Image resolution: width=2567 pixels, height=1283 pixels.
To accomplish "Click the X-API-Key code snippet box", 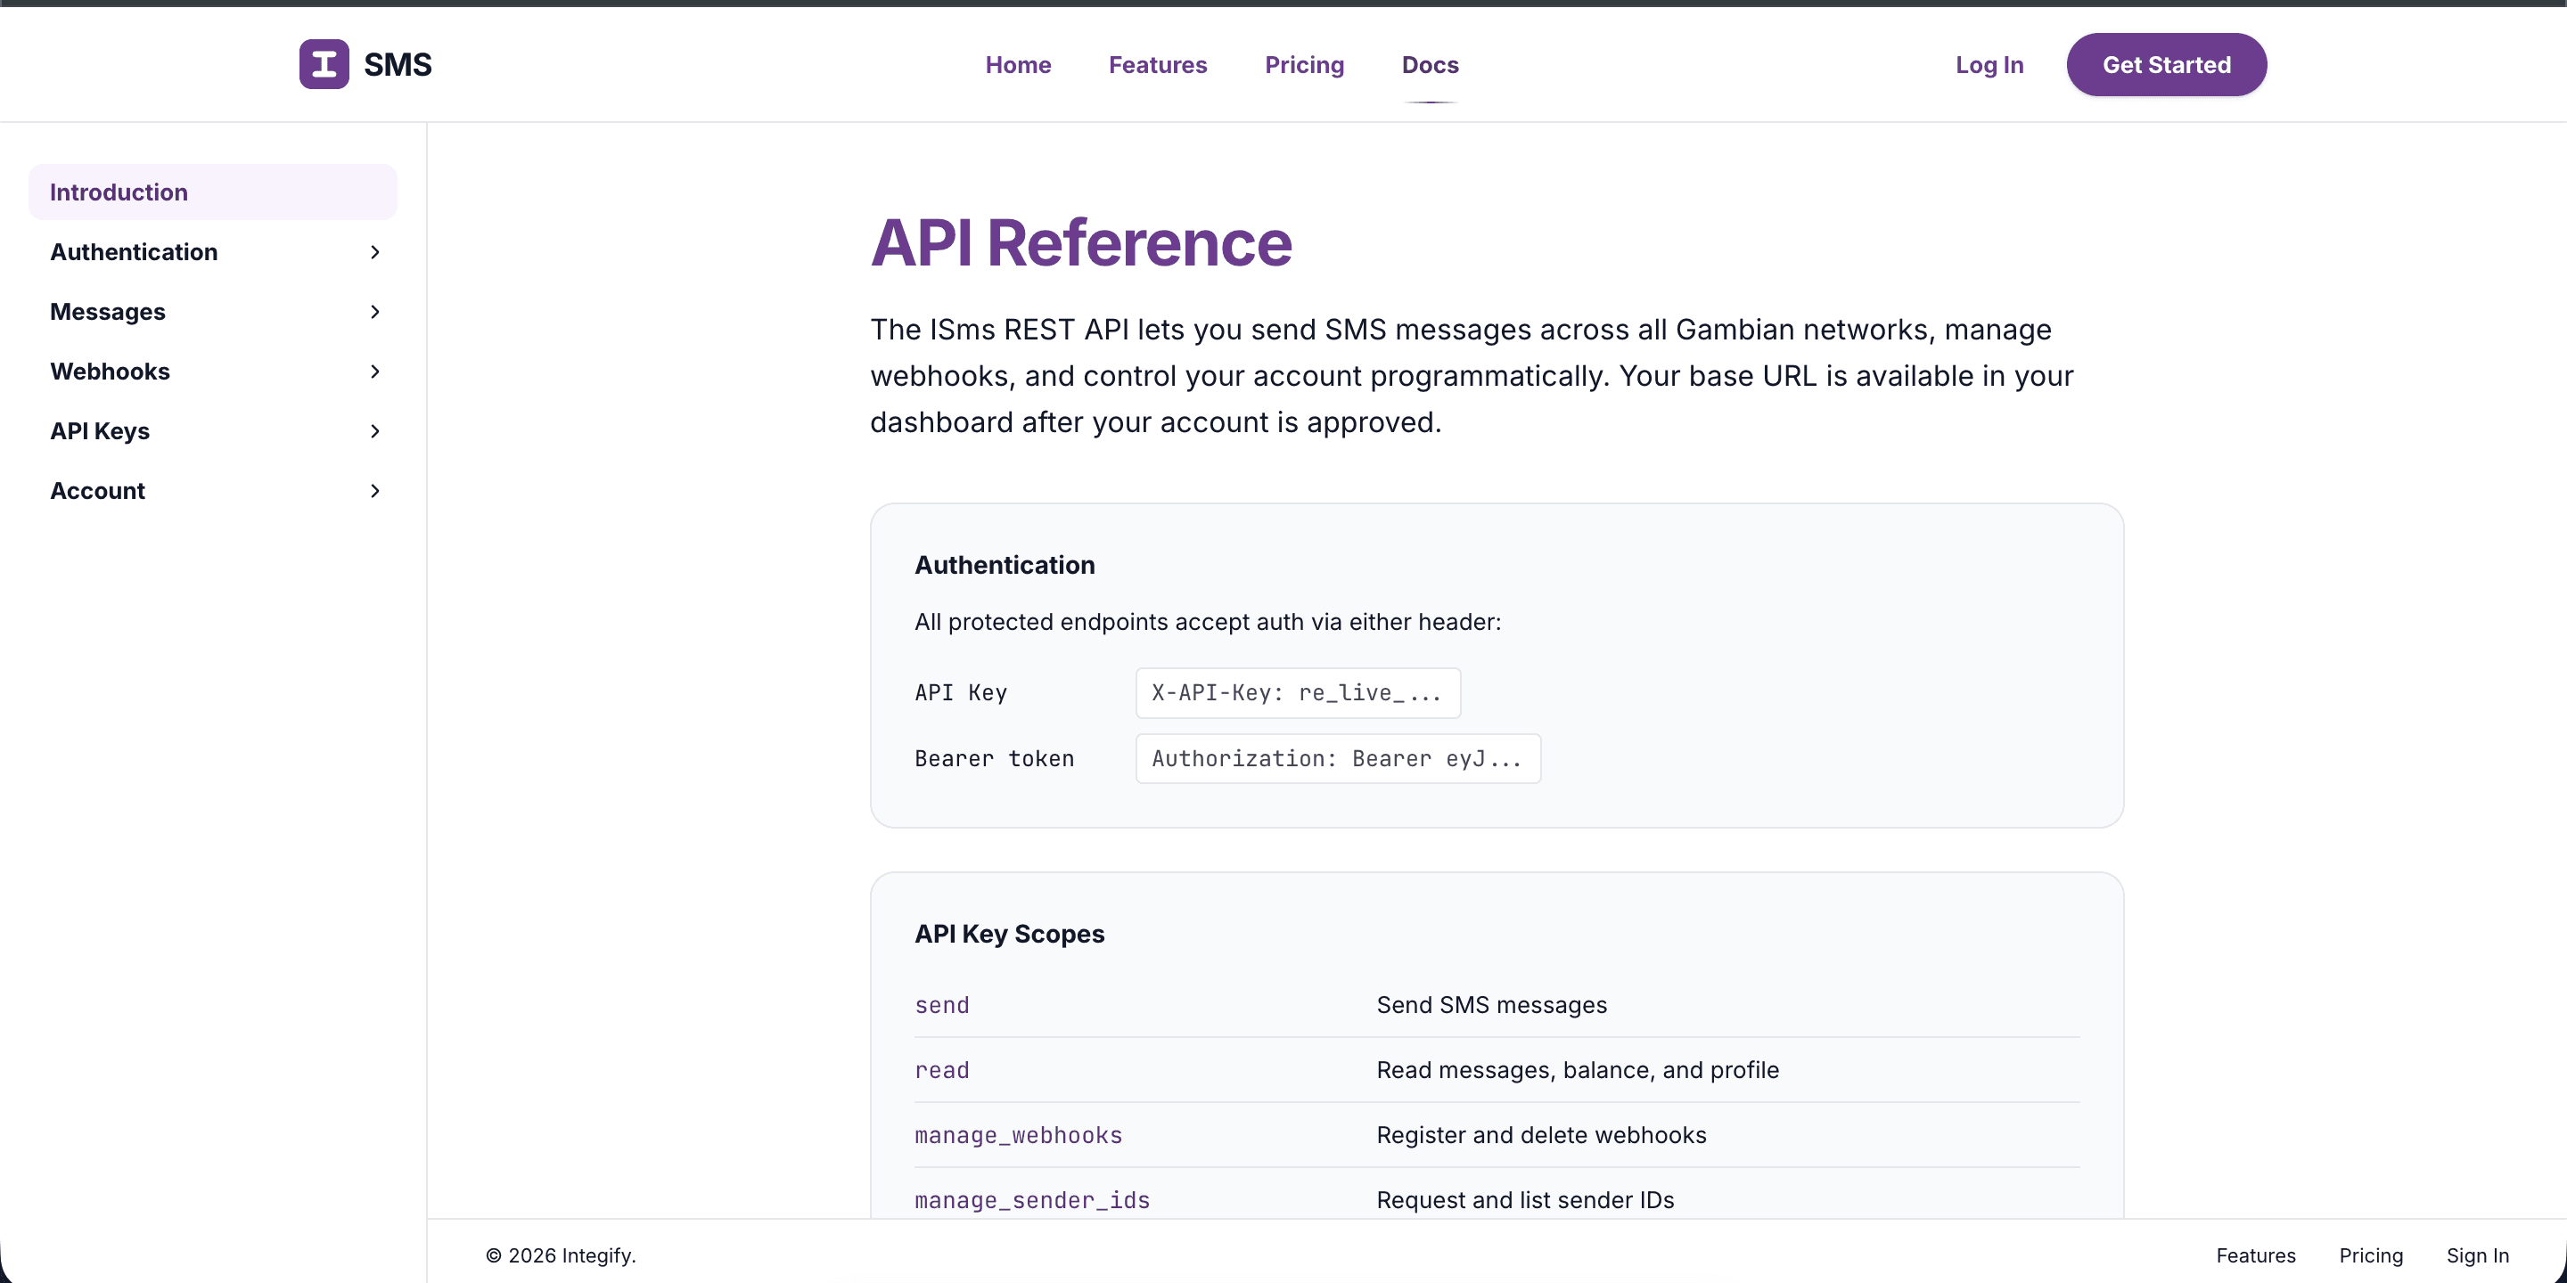I will pos(1298,692).
